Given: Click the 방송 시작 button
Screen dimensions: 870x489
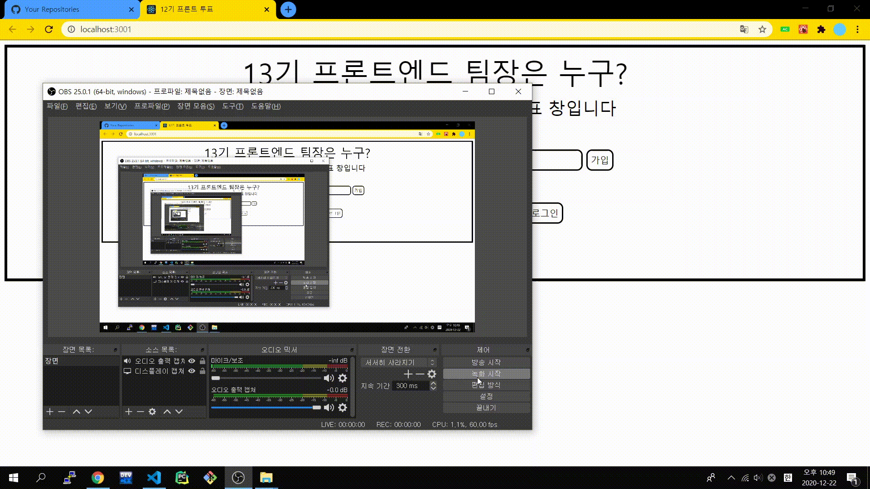Looking at the screenshot, I should [x=486, y=362].
